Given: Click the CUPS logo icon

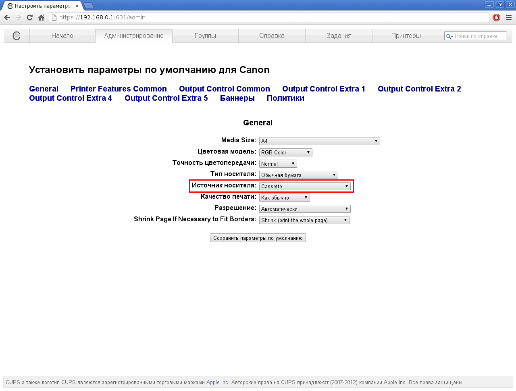Looking at the screenshot, I should tap(17, 36).
